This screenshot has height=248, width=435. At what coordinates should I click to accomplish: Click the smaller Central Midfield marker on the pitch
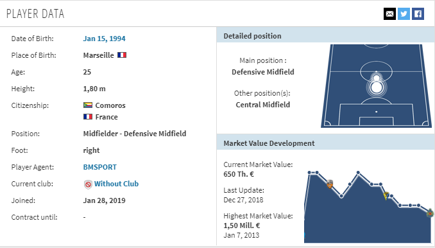pyautogui.click(x=376, y=78)
